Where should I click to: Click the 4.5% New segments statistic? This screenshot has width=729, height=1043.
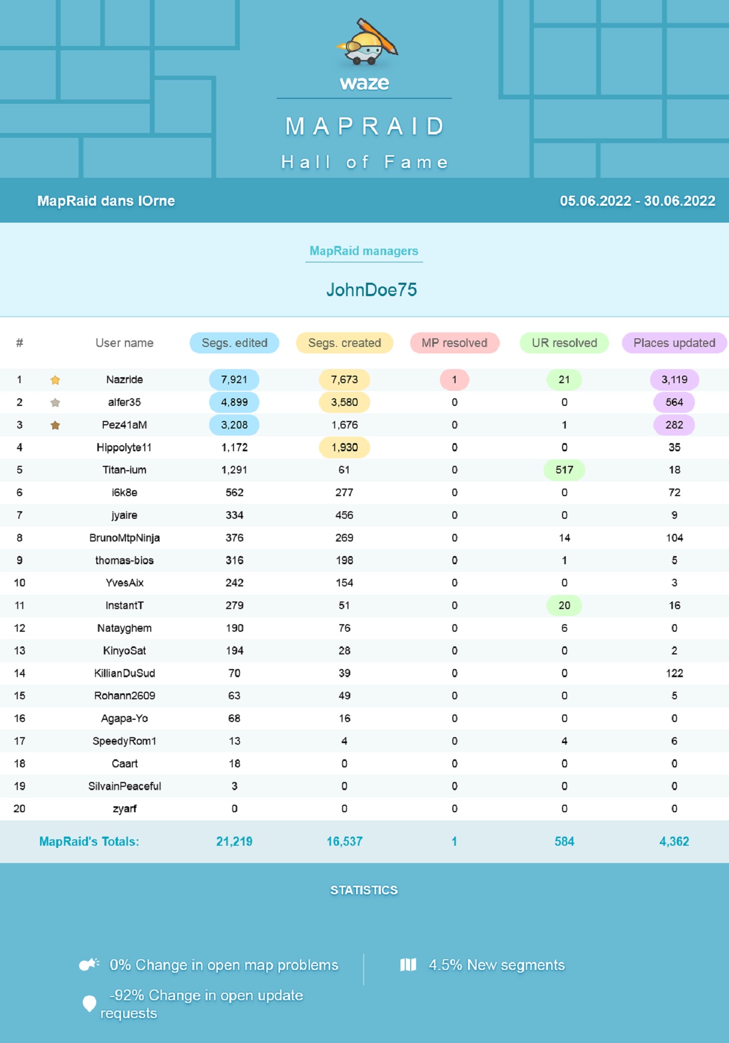click(497, 965)
